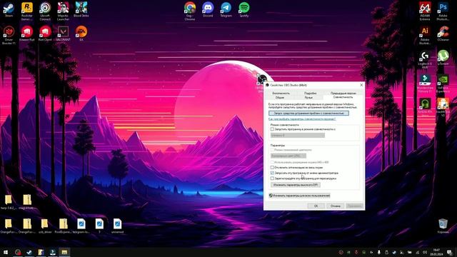Click the 'Применить' button

tap(354, 206)
